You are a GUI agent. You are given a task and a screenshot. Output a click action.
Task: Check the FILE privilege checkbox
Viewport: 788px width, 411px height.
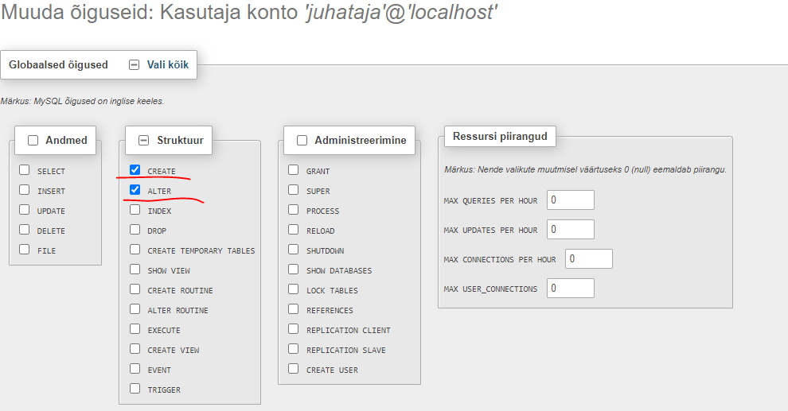(25, 250)
